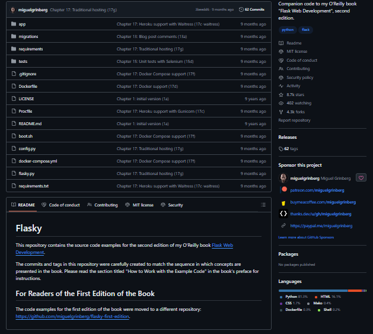The height and width of the screenshot is (334, 373).
Task: Click the Dockerfile file icon
Action: tap(14, 86)
